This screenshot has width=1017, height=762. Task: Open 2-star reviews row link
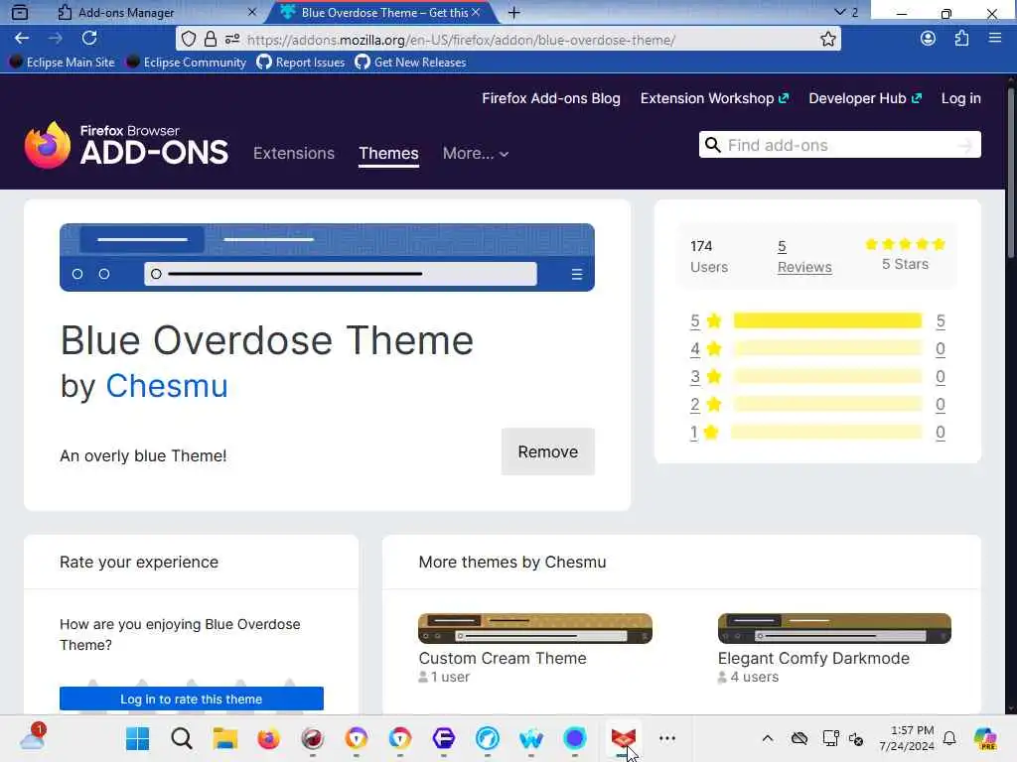pyautogui.click(x=817, y=405)
